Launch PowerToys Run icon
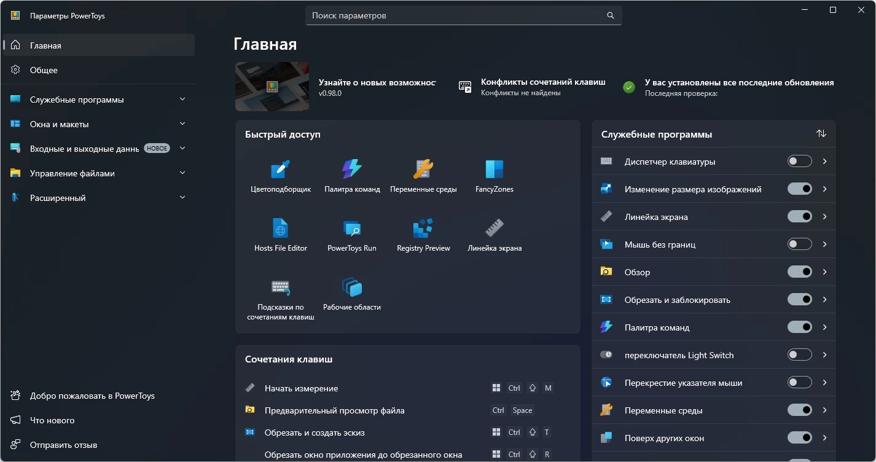Image resolution: width=876 pixels, height=462 pixels. 352,228
